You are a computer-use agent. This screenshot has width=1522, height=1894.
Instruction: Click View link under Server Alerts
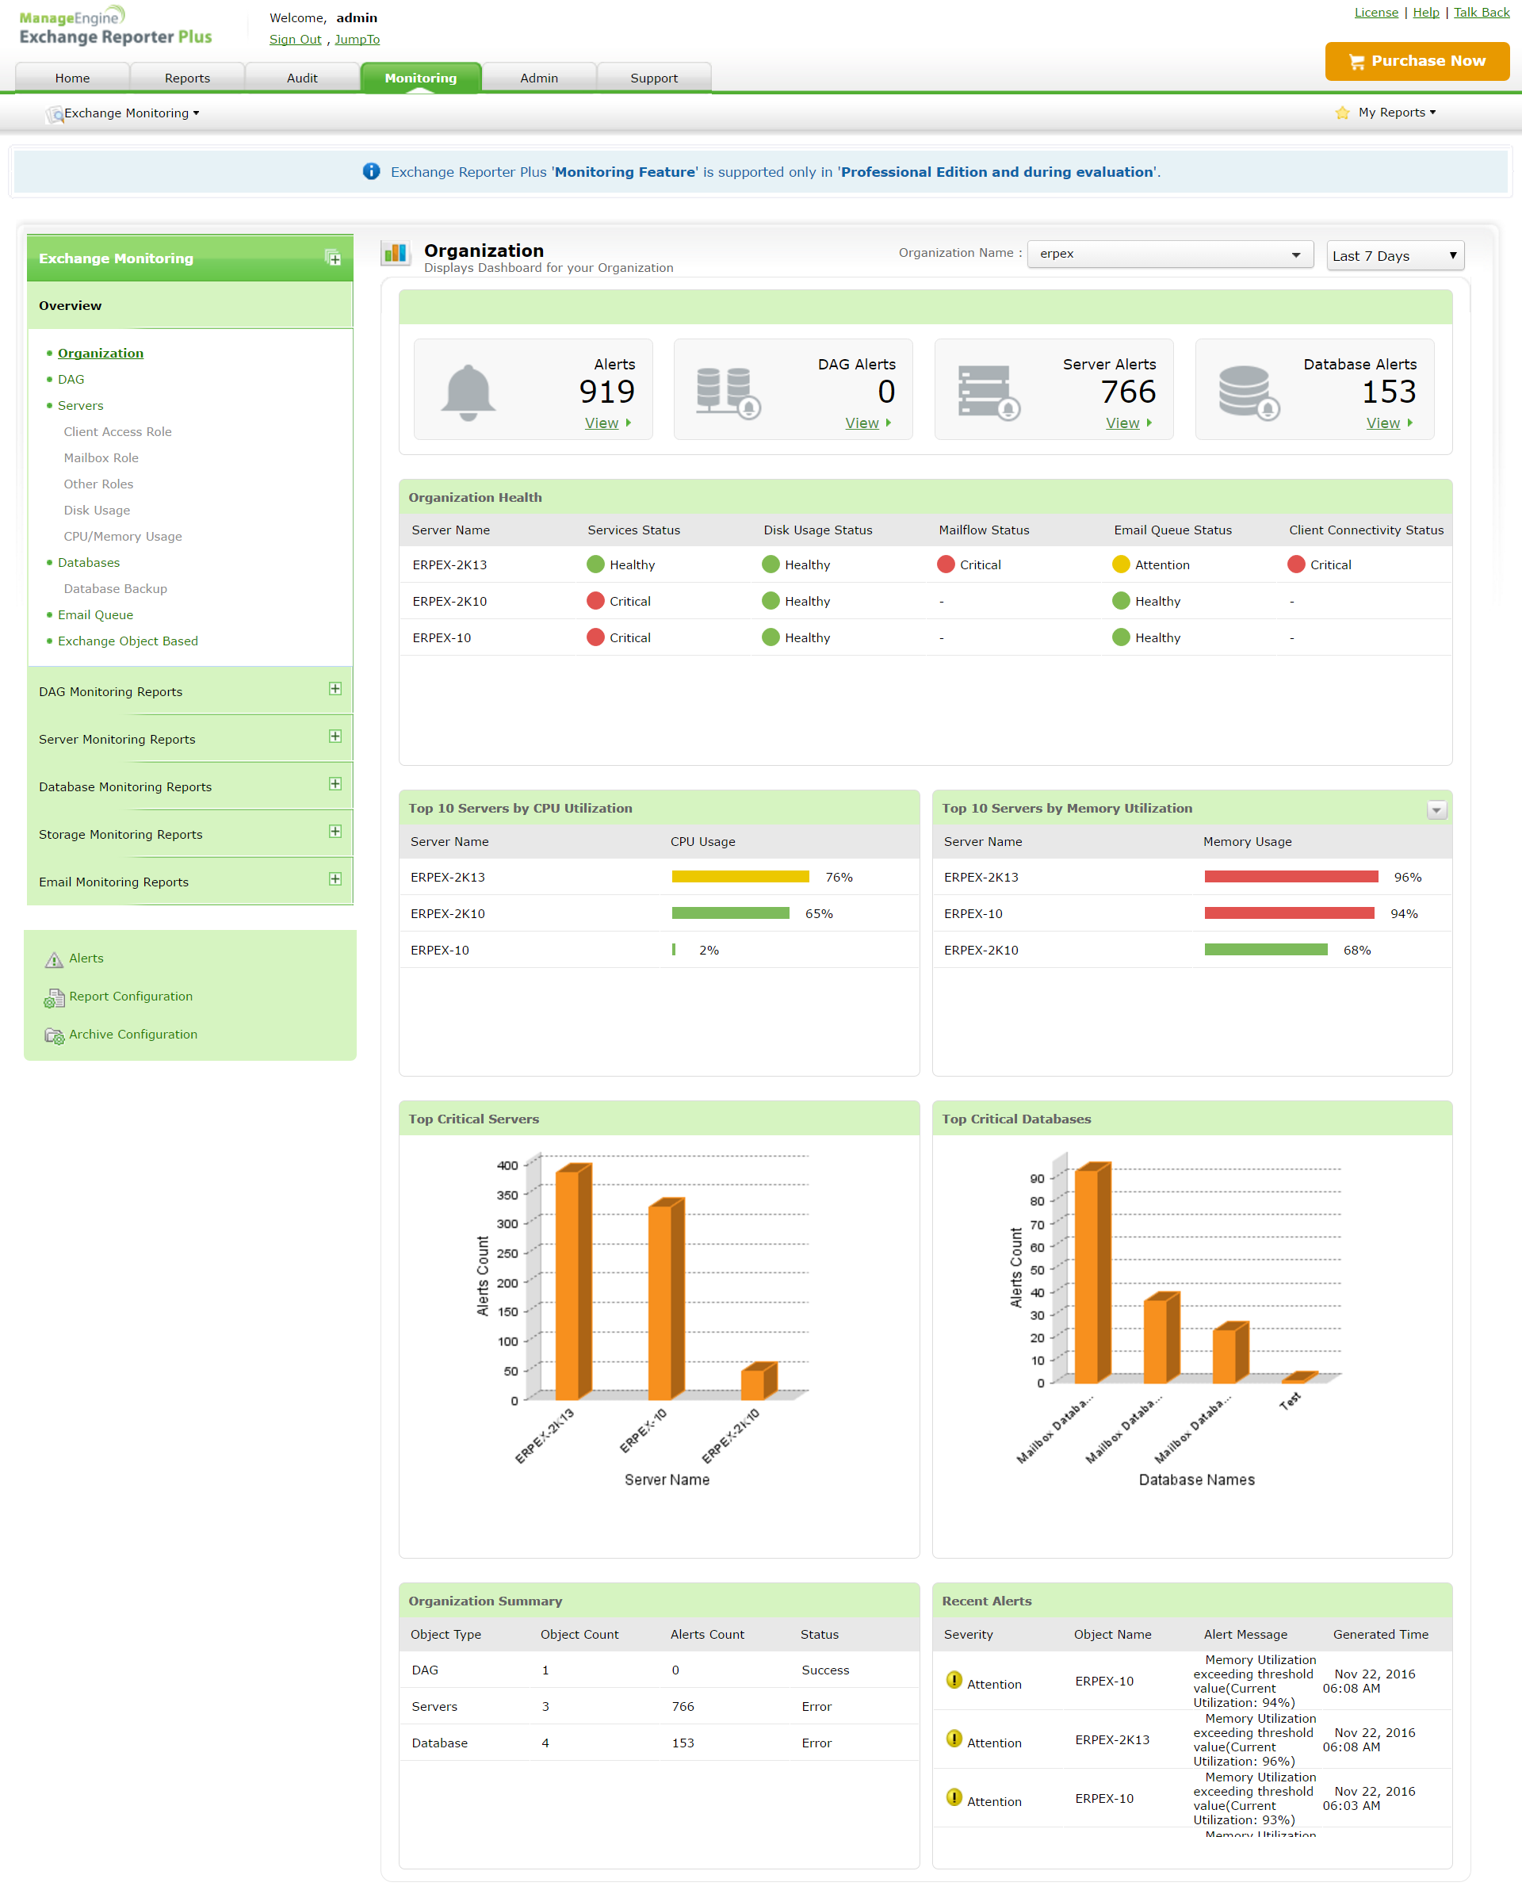pos(1122,423)
